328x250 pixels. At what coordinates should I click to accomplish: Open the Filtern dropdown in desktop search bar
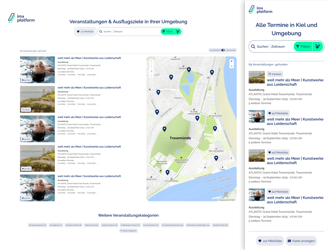click(168, 31)
